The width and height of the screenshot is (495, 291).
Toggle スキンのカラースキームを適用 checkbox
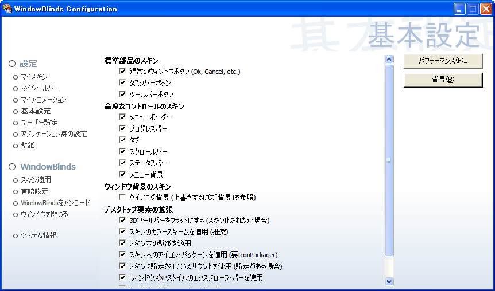click(x=122, y=231)
